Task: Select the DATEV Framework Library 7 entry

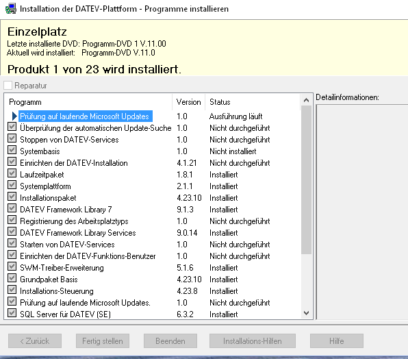Action: pos(66,210)
